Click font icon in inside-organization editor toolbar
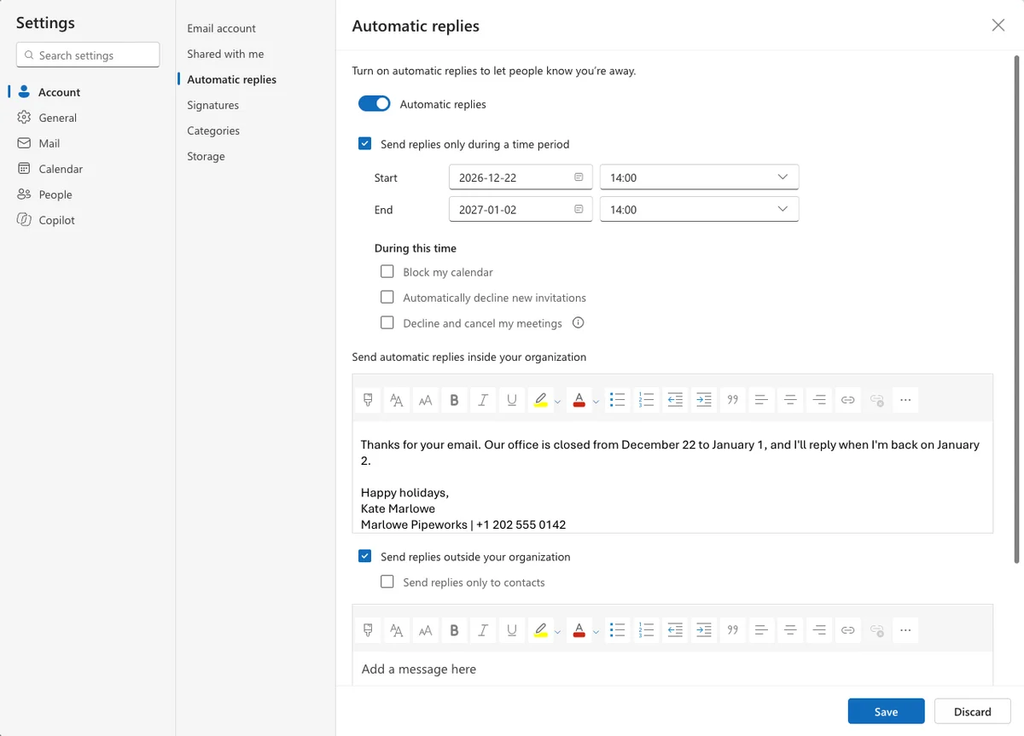This screenshot has height=736, width=1024. pos(396,399)
